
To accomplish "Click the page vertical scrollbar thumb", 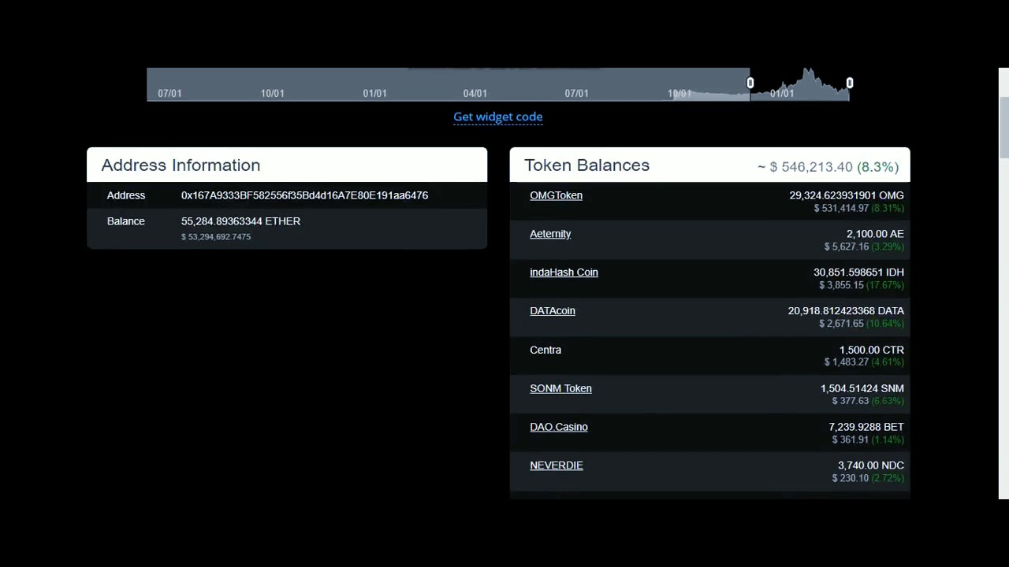I will click(1003, 128).
